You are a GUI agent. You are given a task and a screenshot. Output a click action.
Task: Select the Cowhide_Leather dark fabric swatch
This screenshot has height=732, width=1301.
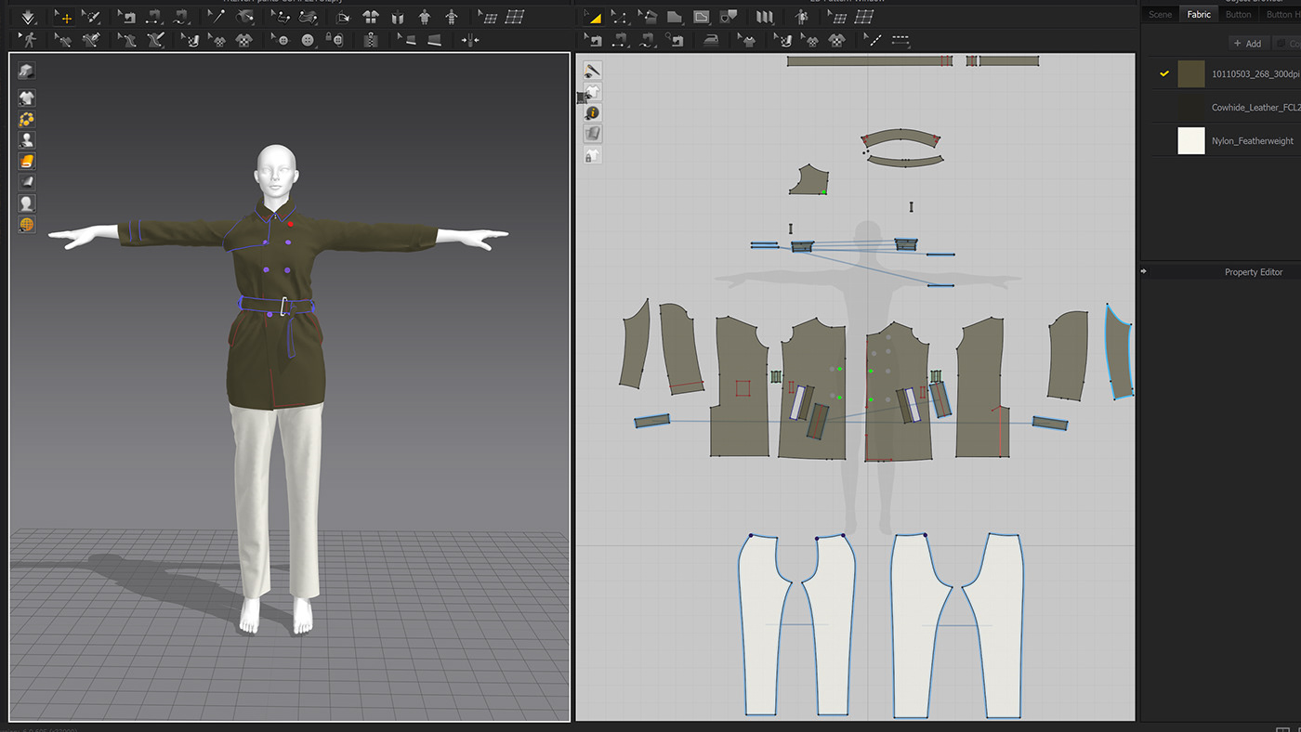pos(1191,108)
